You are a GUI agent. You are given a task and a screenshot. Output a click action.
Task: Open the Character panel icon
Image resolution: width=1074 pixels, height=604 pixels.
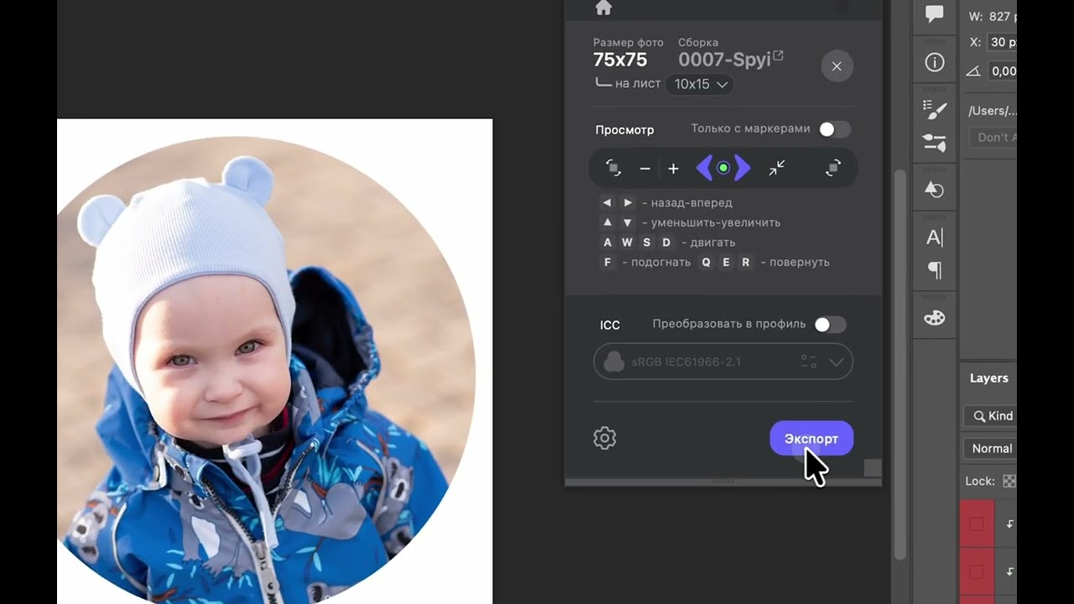pyautogui.click(x=934, y=237)
